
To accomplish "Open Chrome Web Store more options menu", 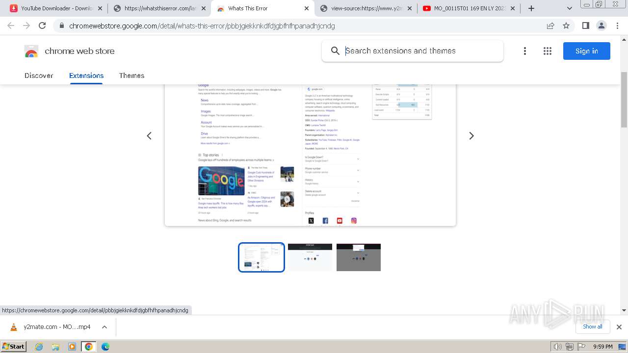I will [525, 51].
